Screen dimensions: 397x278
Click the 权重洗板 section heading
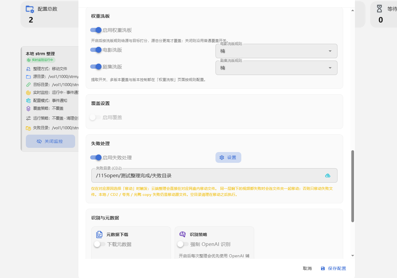pos(100,16)
